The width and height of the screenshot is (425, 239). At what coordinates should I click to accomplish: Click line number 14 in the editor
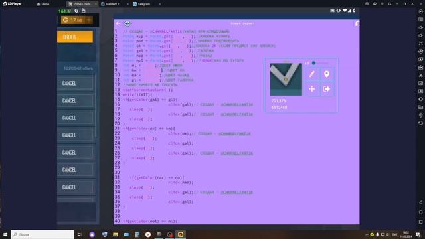(x=117, y=94)
